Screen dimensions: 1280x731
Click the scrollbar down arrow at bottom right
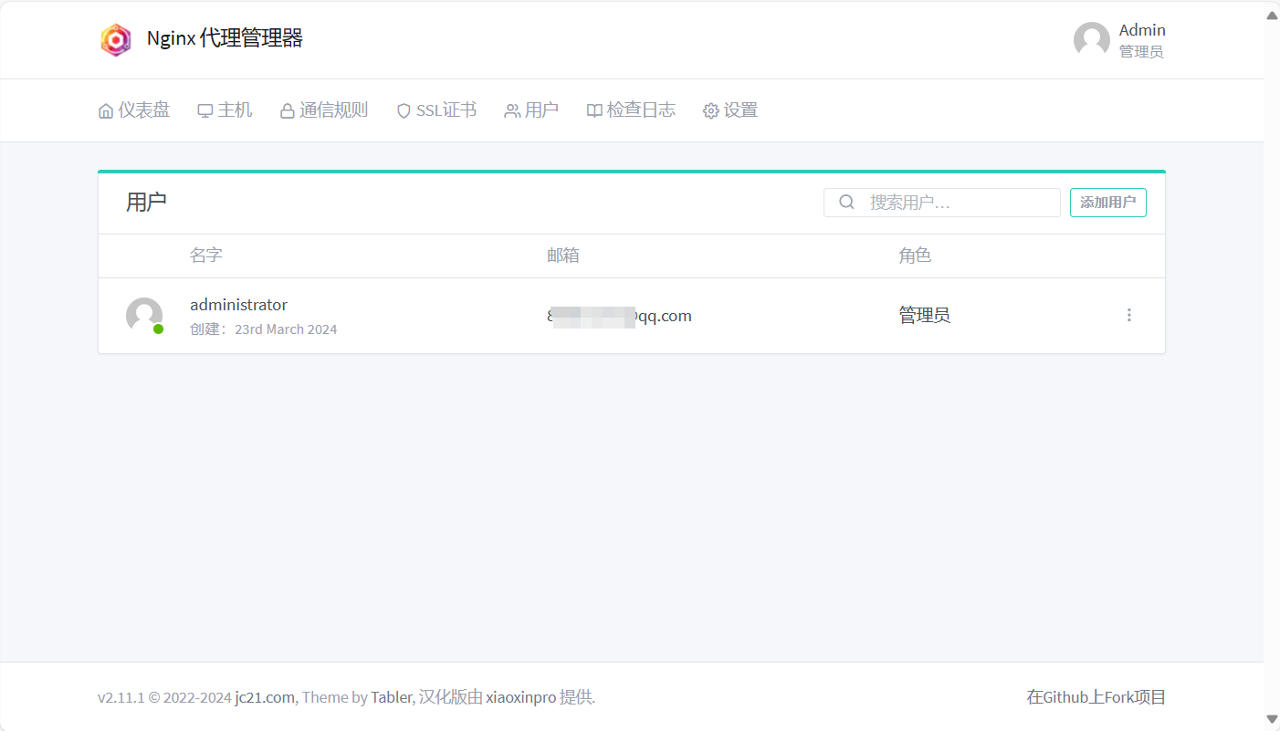(x=1272, y=719)
